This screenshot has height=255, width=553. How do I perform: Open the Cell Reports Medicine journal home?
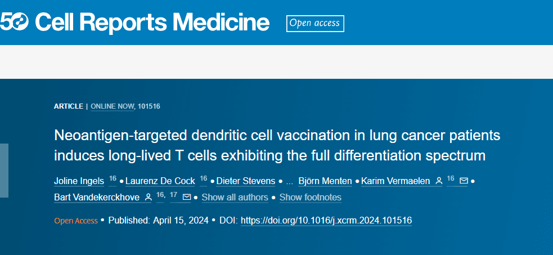(x=152, y=23)
